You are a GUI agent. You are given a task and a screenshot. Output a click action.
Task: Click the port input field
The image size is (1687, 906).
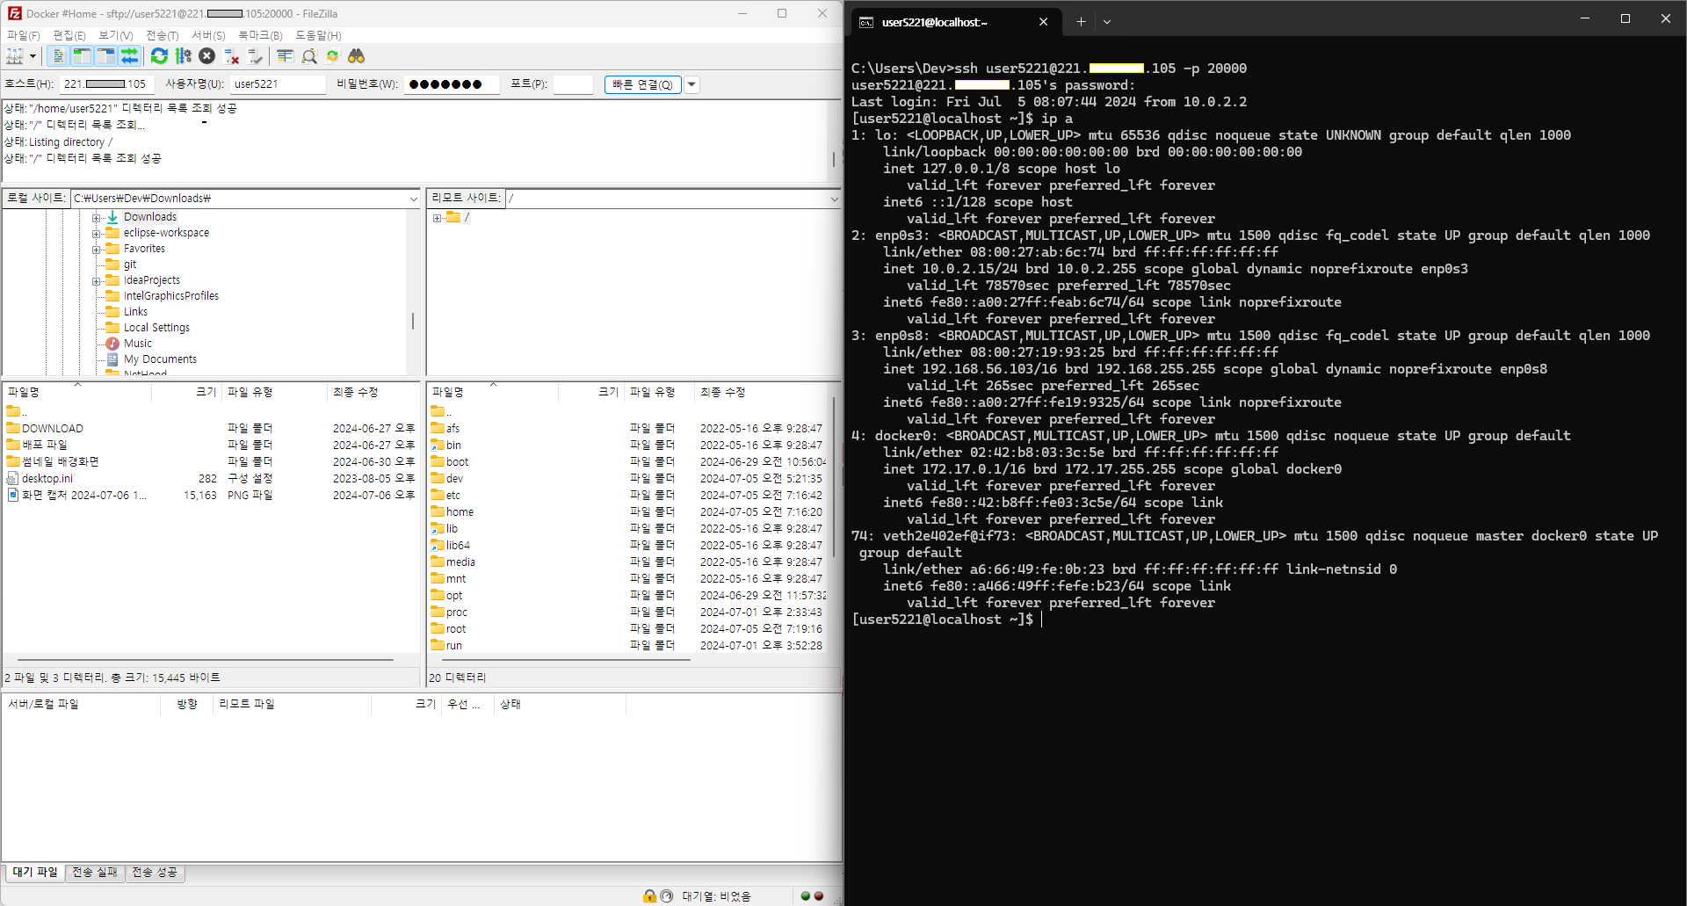[x=573, y=84]
